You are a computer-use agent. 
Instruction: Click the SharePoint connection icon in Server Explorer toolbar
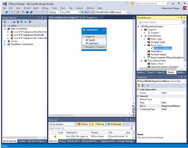point(21,22)
